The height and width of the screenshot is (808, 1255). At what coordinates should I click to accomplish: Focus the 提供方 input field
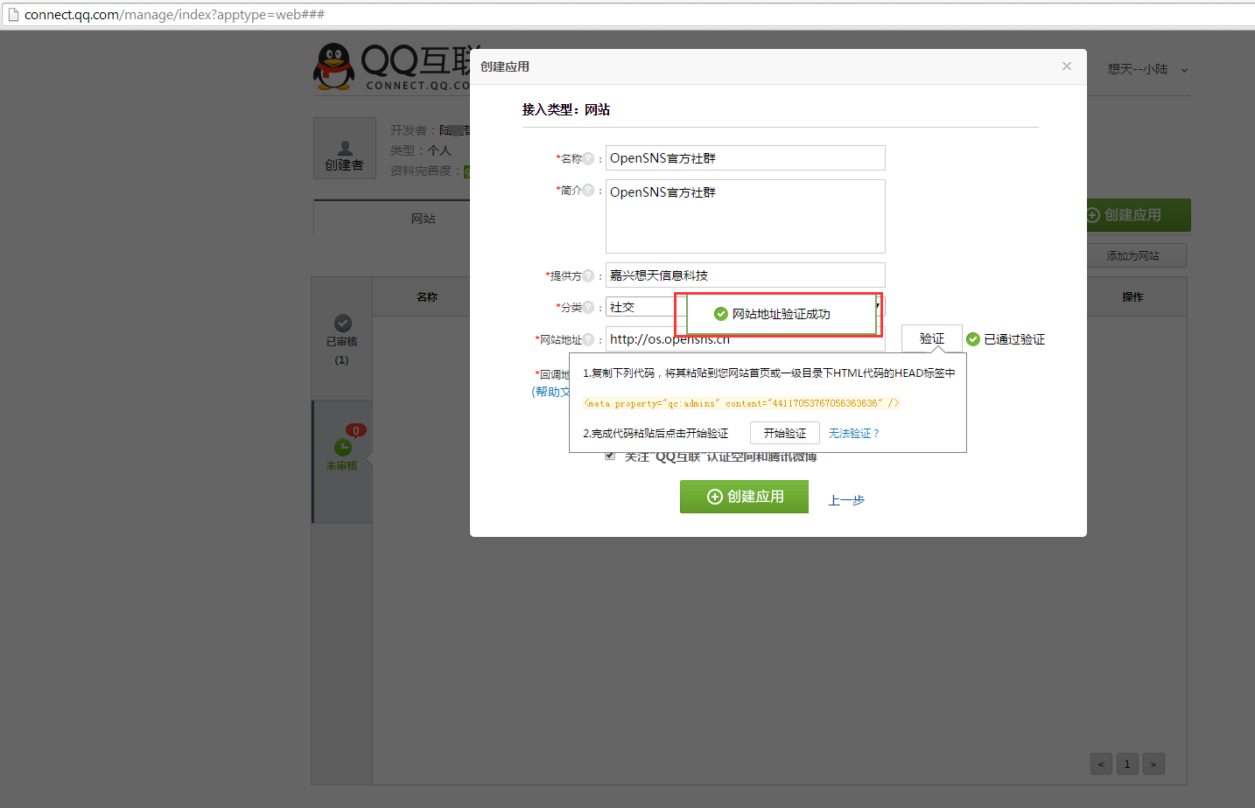click(745, 275)
